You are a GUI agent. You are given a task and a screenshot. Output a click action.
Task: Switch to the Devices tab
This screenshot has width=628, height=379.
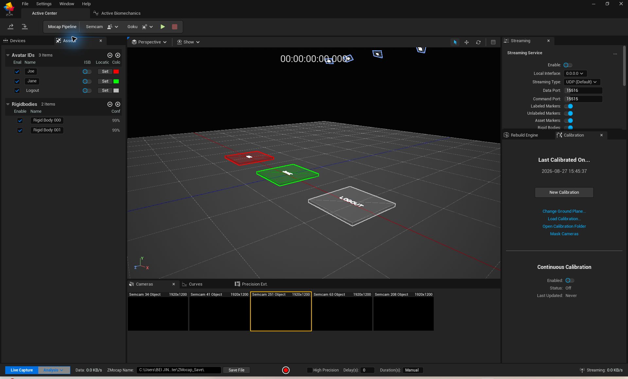[x=14, y=41]
